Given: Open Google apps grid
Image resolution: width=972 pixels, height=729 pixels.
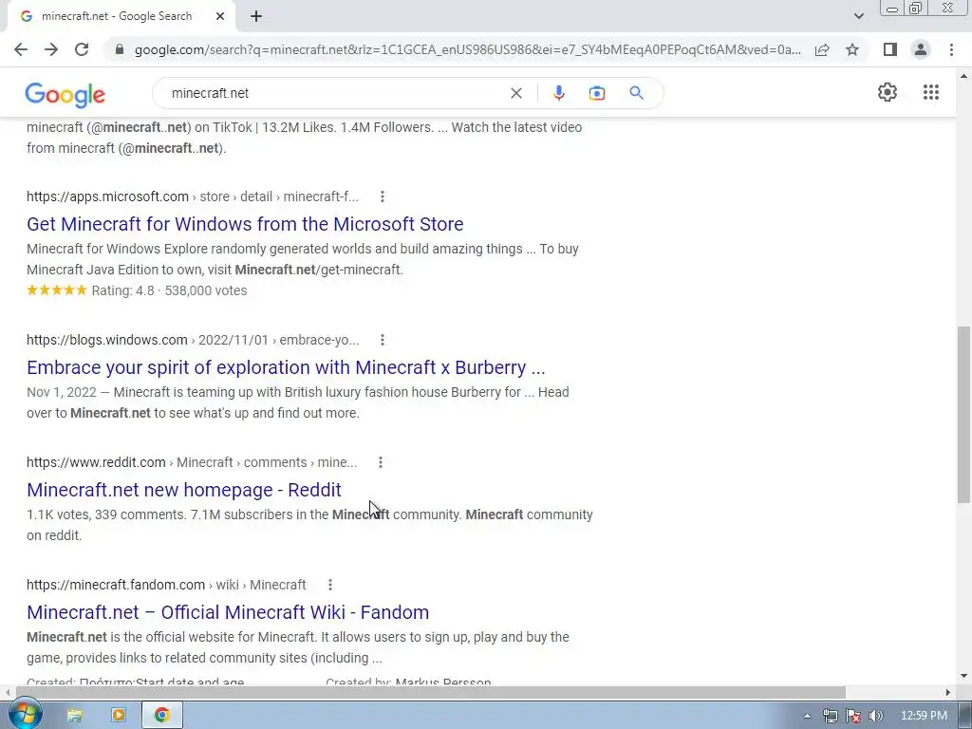Looking at the screenshot, I should pos(930,92).
